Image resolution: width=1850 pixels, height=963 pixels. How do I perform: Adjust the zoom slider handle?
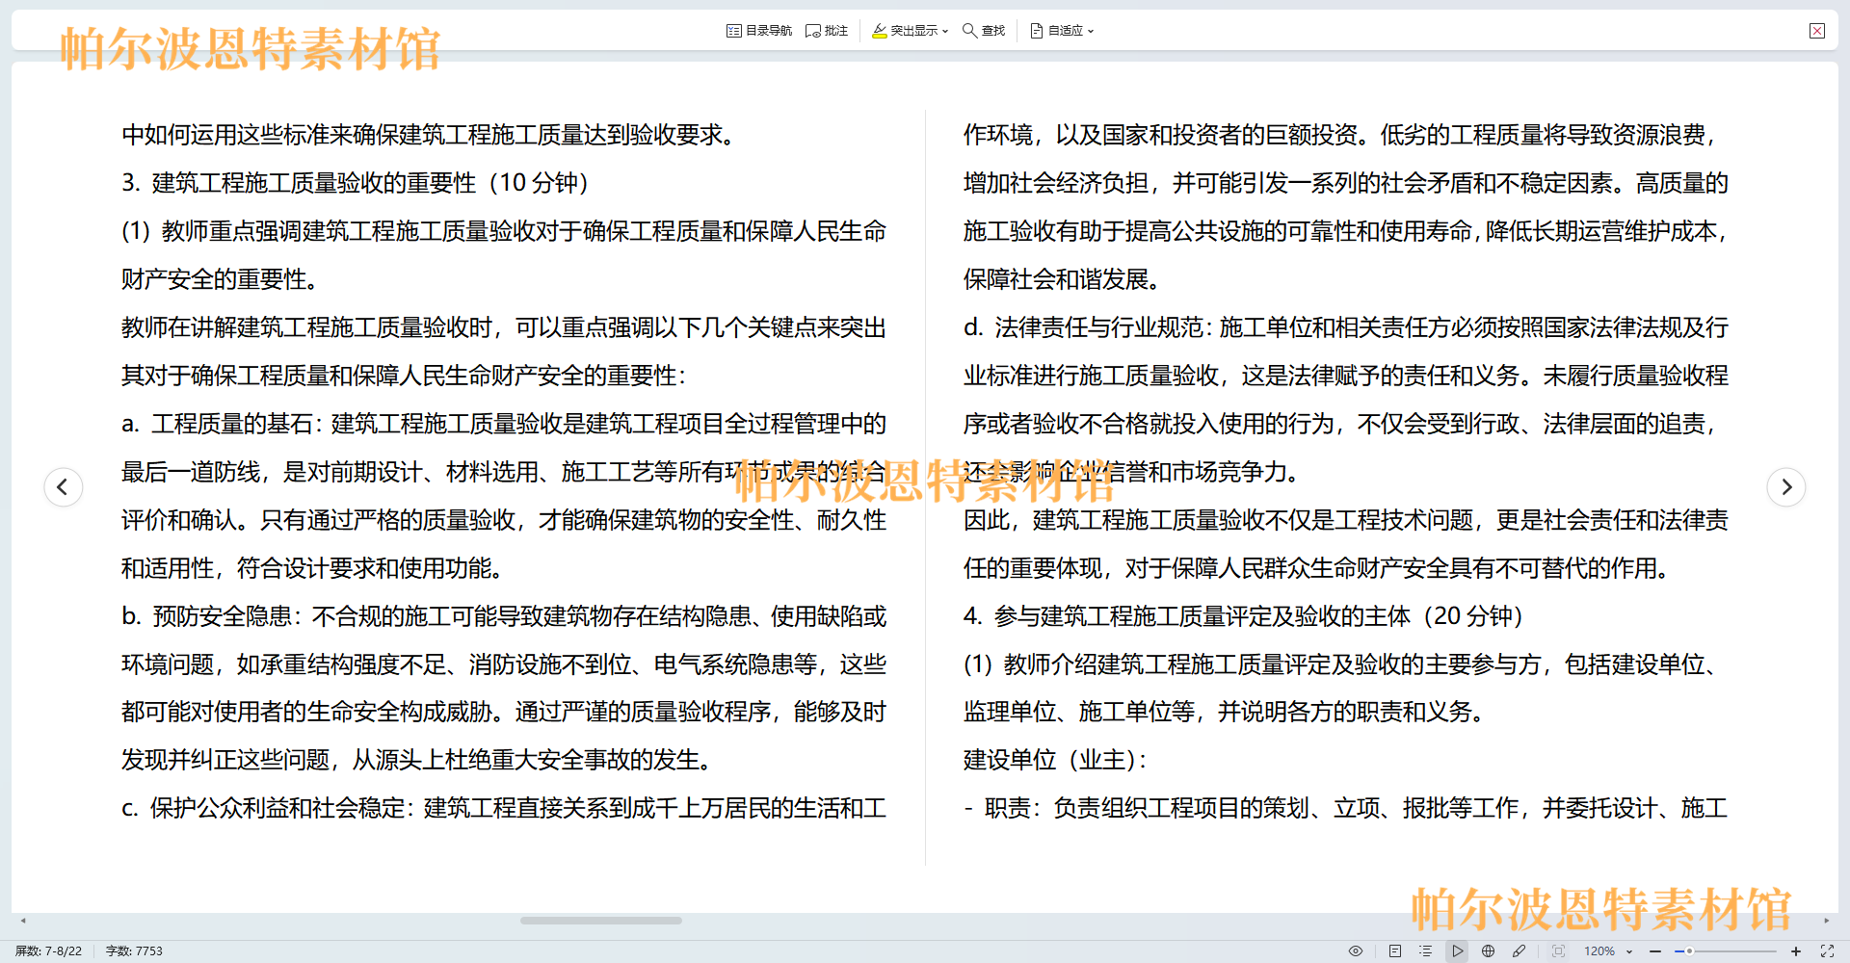(x=1689, y=950)
